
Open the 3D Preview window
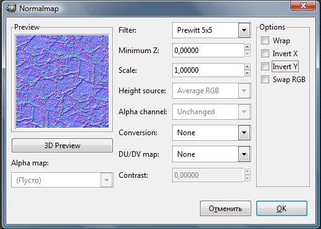point(62,146)
